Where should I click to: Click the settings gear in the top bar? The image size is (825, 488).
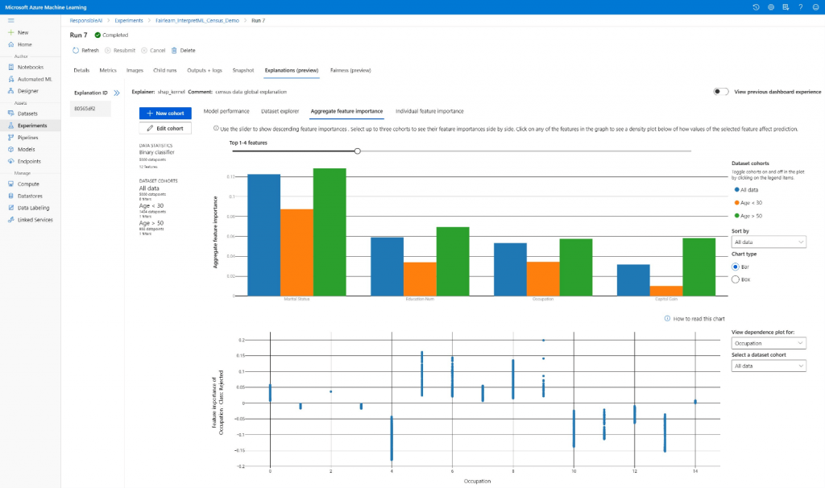point(770,6)
